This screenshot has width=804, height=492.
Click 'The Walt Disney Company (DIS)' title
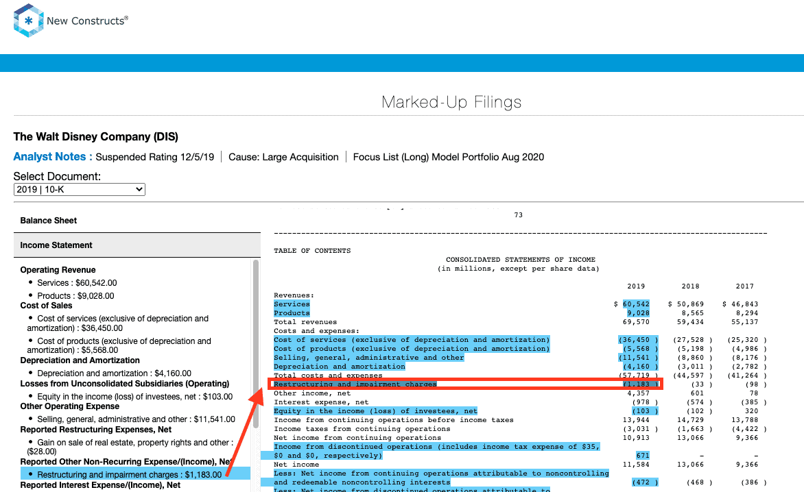click(x=96, y=136)
